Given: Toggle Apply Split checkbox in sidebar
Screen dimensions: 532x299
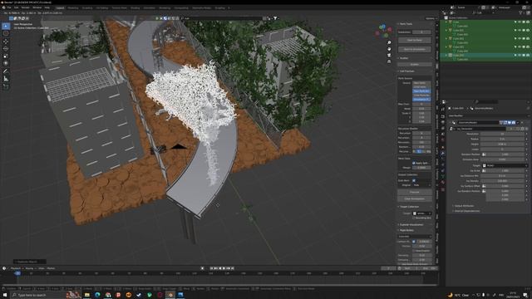Looking at the screenshot, I should (414, 163).
